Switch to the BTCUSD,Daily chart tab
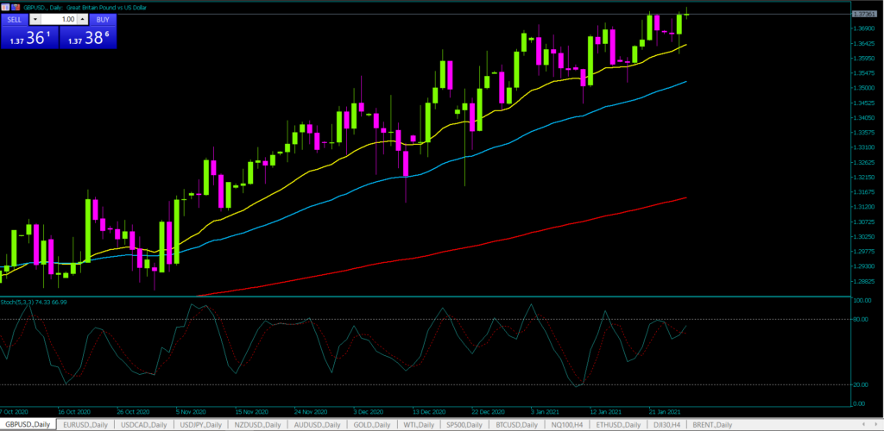 [518, 425]
